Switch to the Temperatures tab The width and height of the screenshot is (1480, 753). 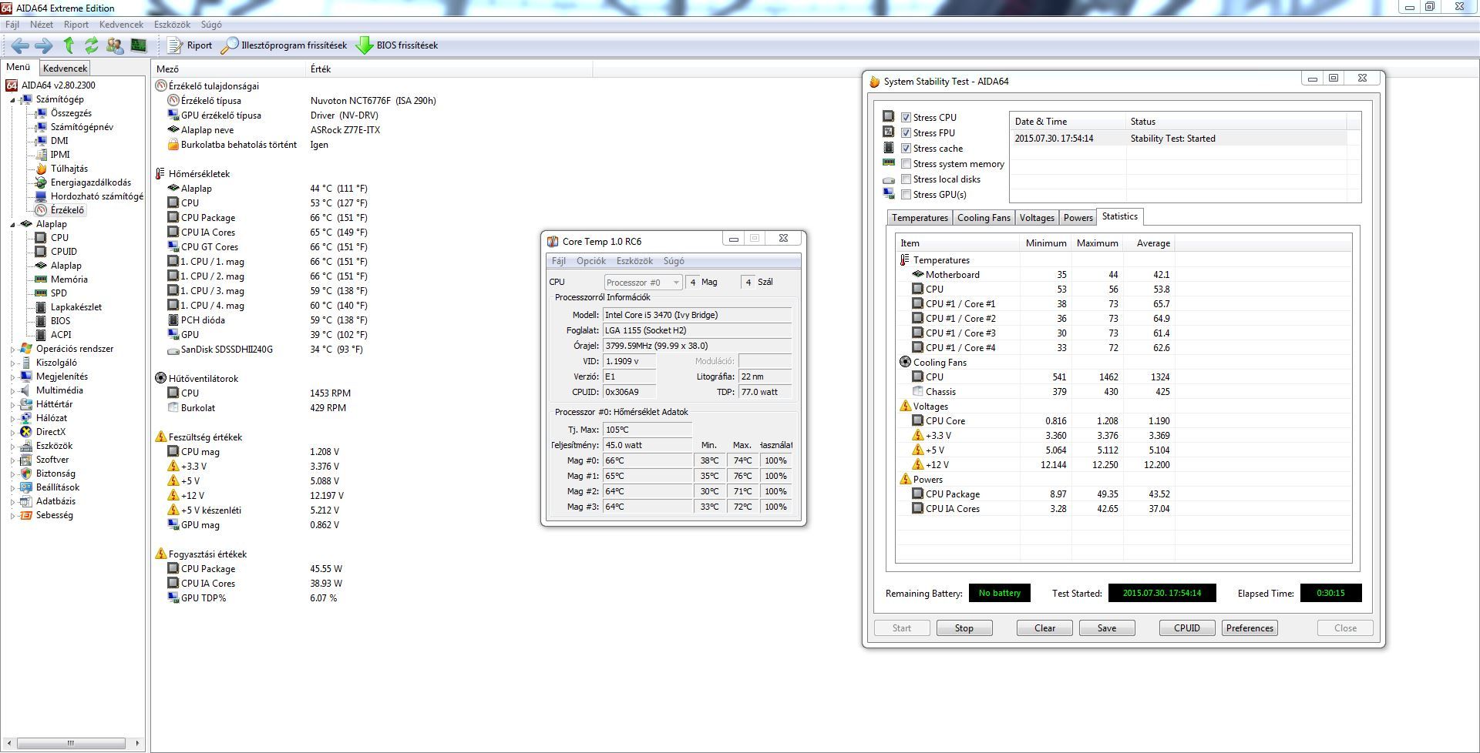click(920, 218)
